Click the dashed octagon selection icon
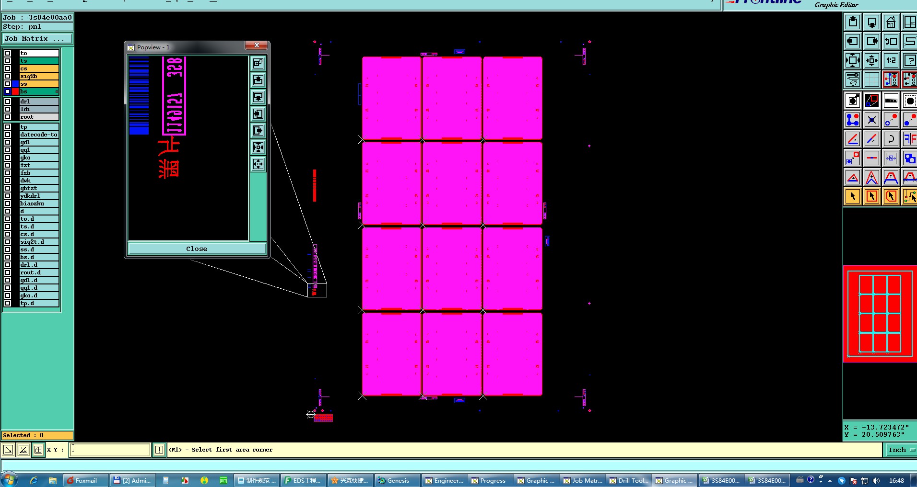This screenshot has height=487, width=917. coord(909,101)
